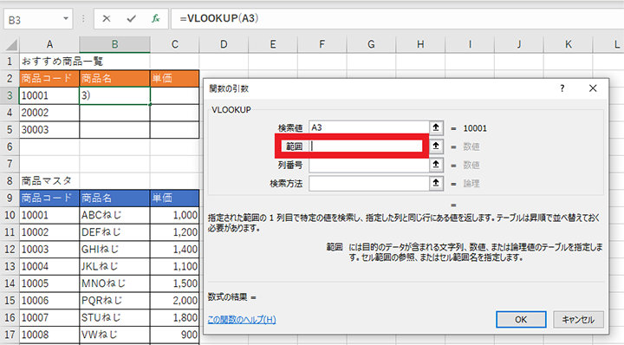Click the 検索方法 input field
The width and height of the screenshot is (624, 345).
[369, 184]
